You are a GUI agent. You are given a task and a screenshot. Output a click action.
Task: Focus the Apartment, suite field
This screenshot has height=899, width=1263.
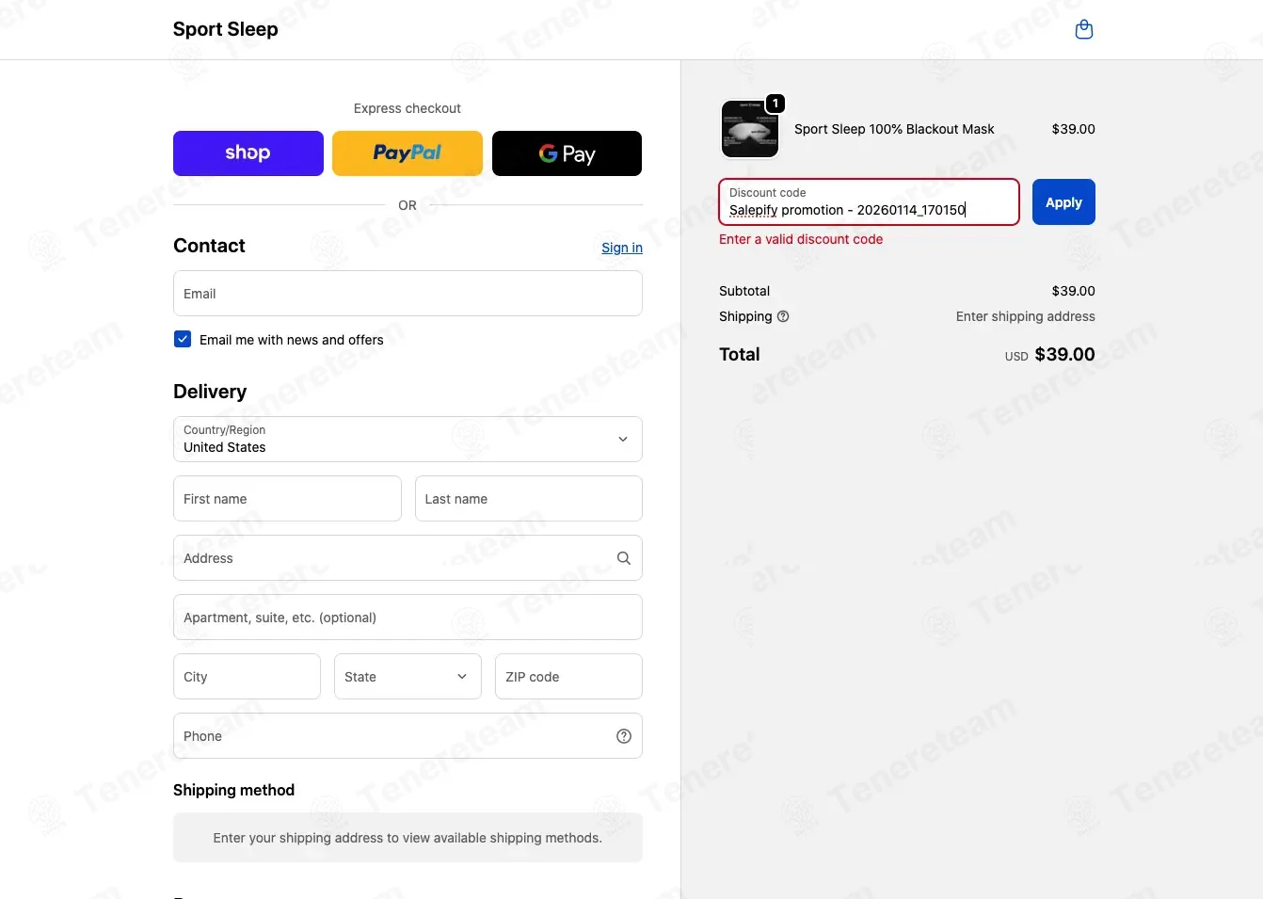(x=408, y=618)
